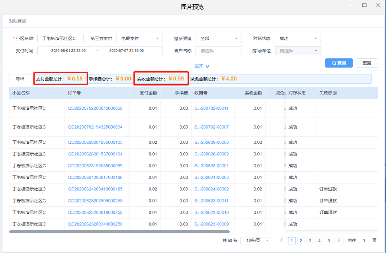Set start time 2020-06-01 22:58:00 field

coord(68,51)
